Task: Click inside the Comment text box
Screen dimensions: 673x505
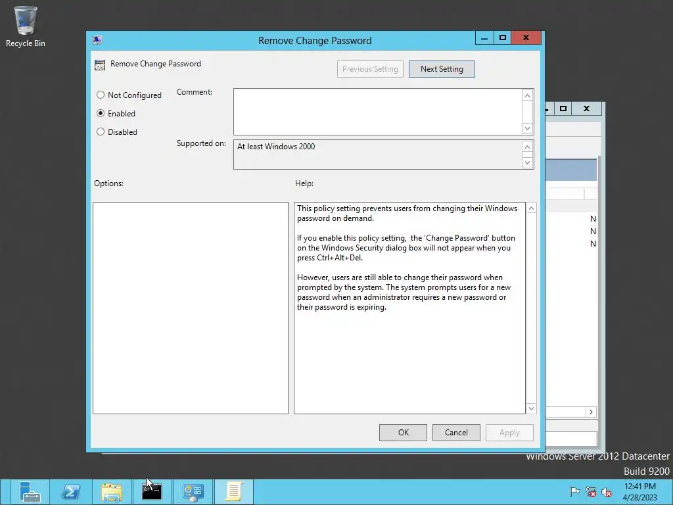Action: point(378,112)
